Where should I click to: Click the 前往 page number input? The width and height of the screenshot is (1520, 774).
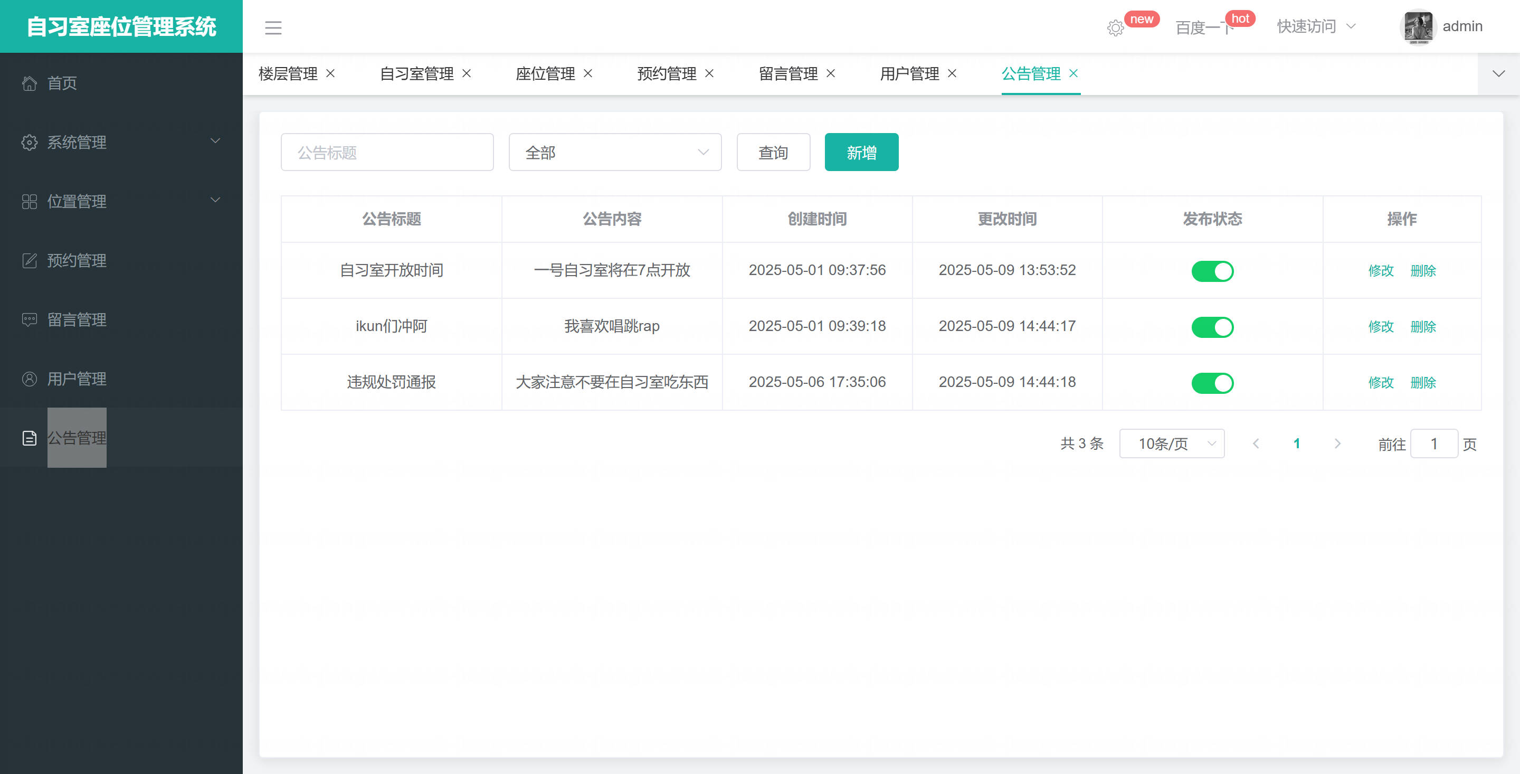click(1434, 443)
